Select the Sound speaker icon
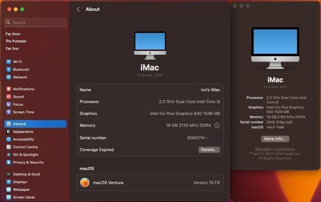Screen dimensions: 321x202 click(9, 97)
